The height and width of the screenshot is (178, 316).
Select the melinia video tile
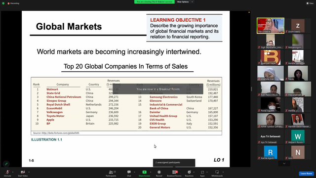pos(298,105)
